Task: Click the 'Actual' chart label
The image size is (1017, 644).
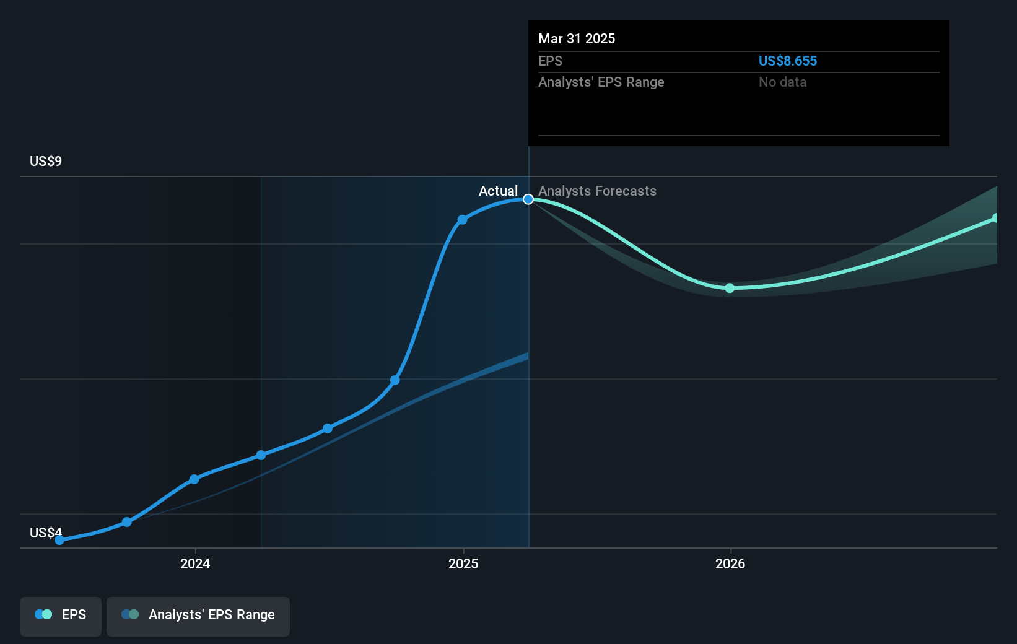Action: [498, 191]
